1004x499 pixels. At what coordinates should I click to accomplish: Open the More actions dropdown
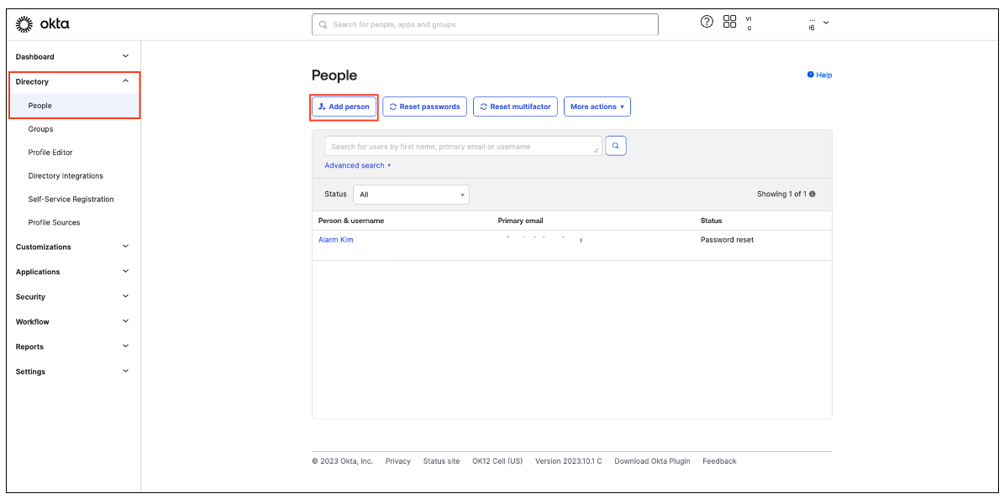(x=597, y=107)
